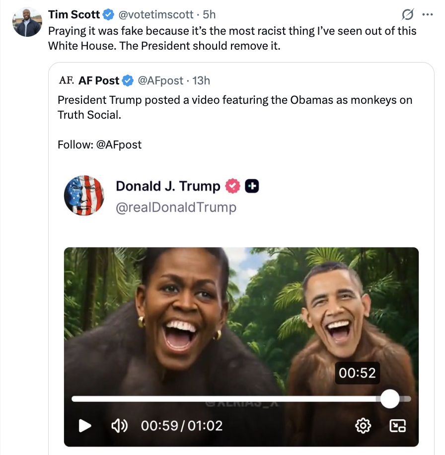Click the AF Post verified badge
445x455 pixels.
click(x=128, y=80)
